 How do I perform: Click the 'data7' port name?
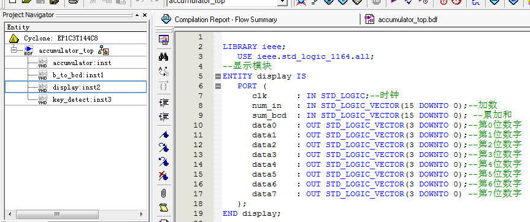264,194
